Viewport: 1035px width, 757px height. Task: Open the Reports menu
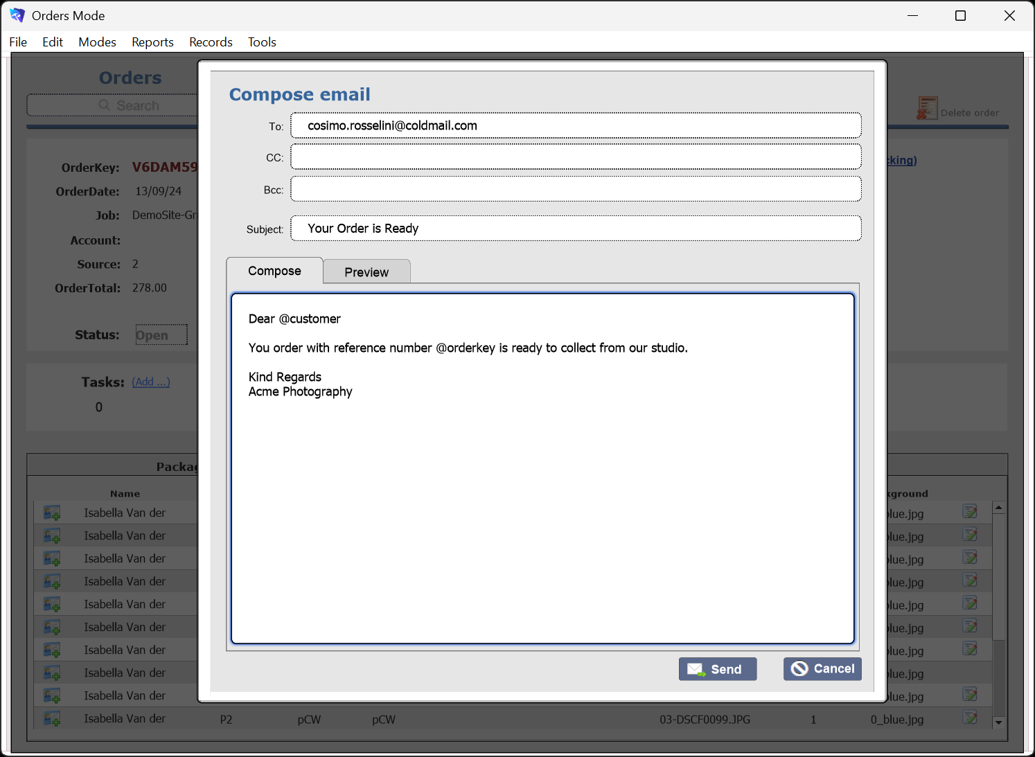[x=152, y=42]
